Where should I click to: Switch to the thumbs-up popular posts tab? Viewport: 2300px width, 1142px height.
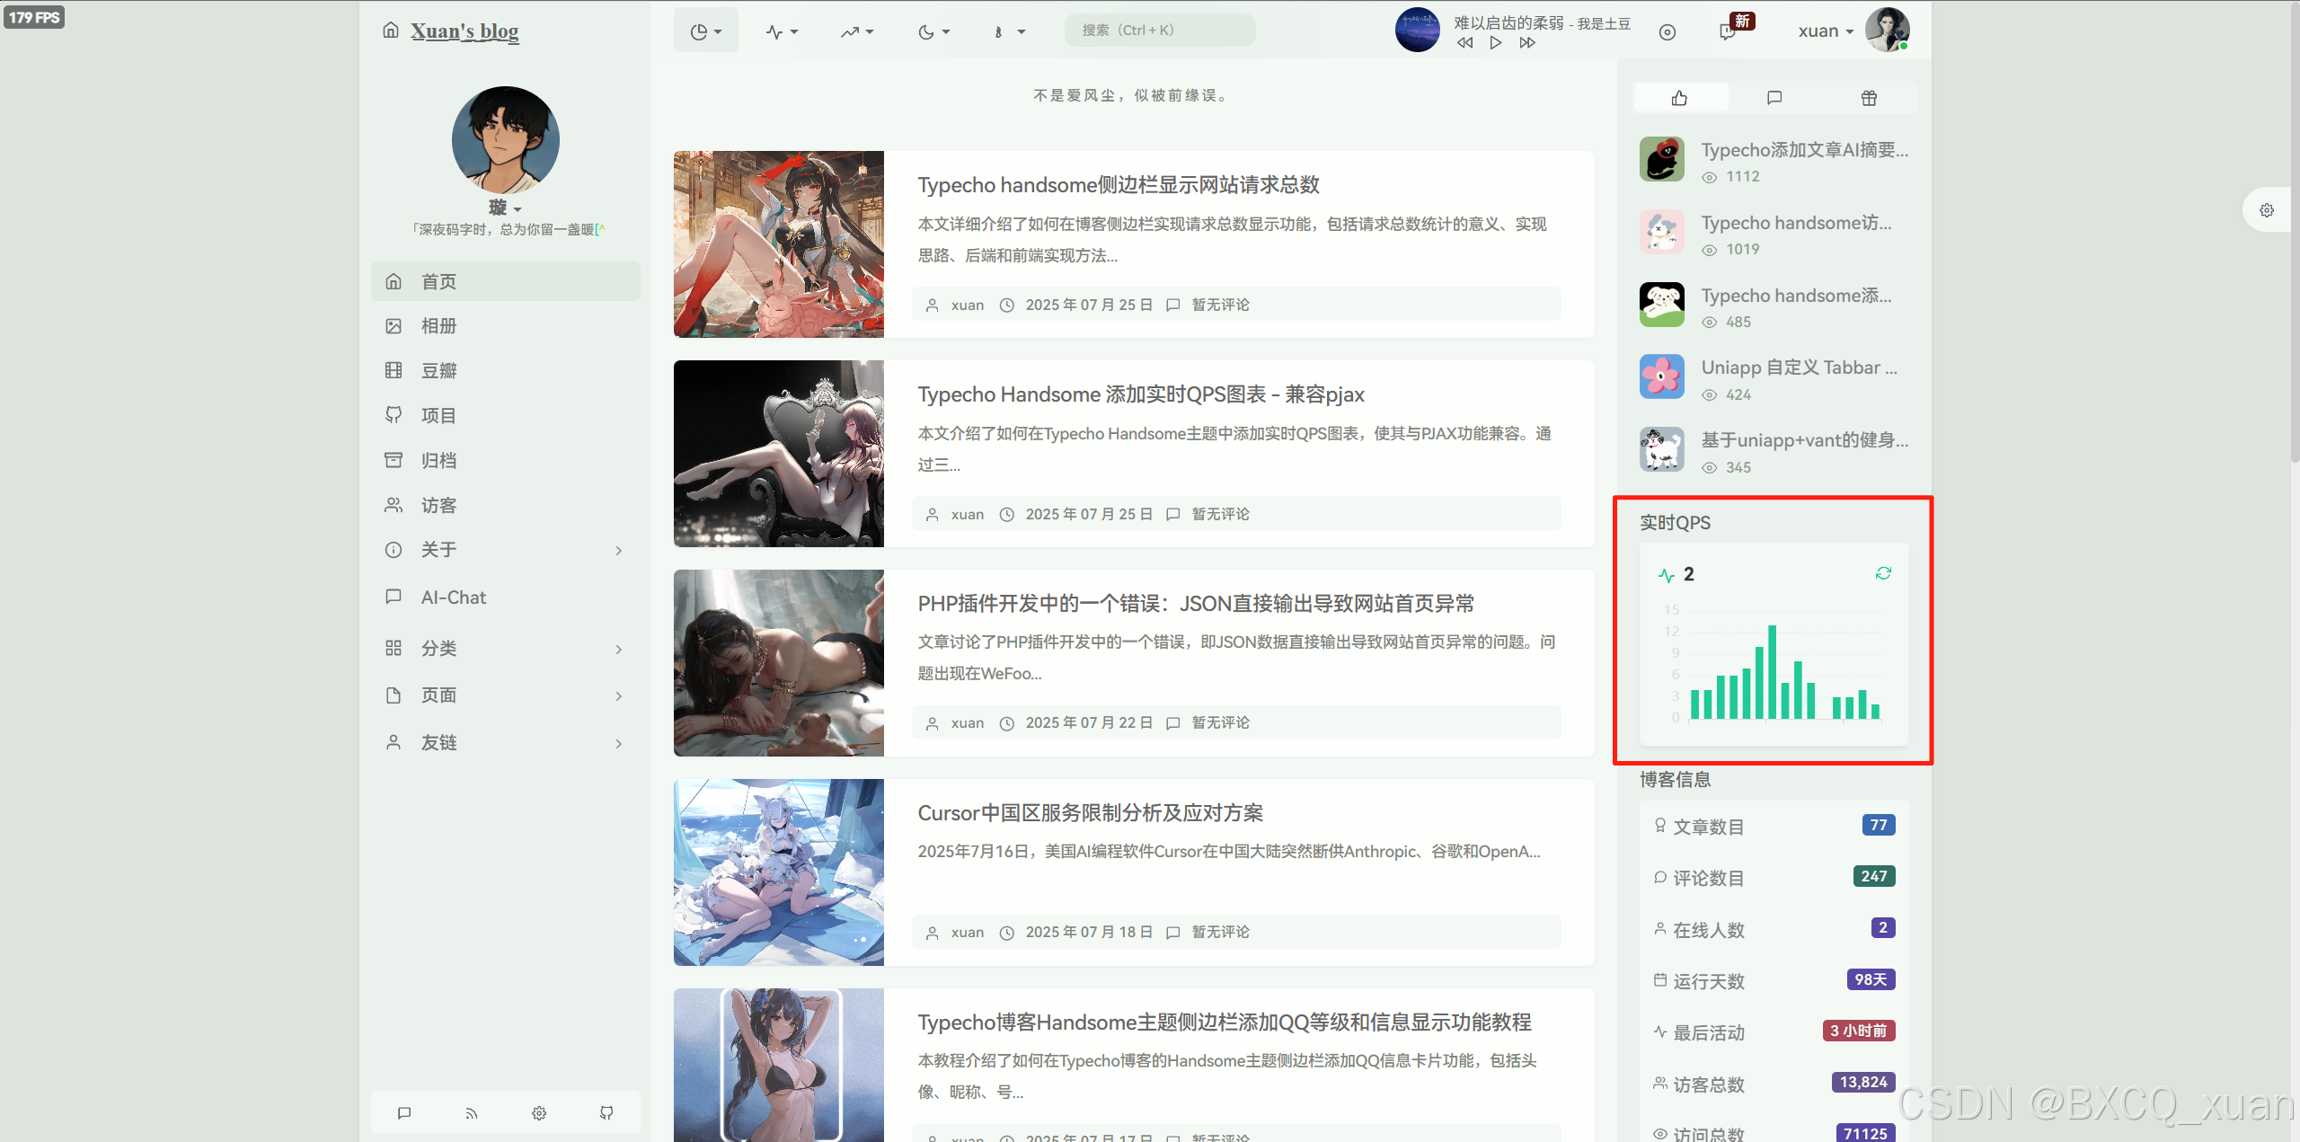pos(1679,98)
